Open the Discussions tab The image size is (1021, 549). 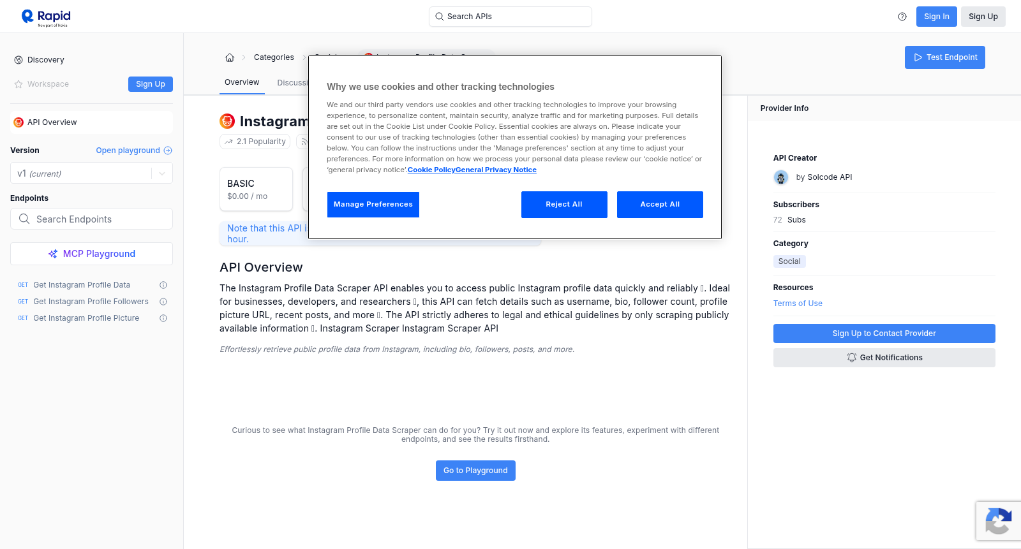(293, 83)
